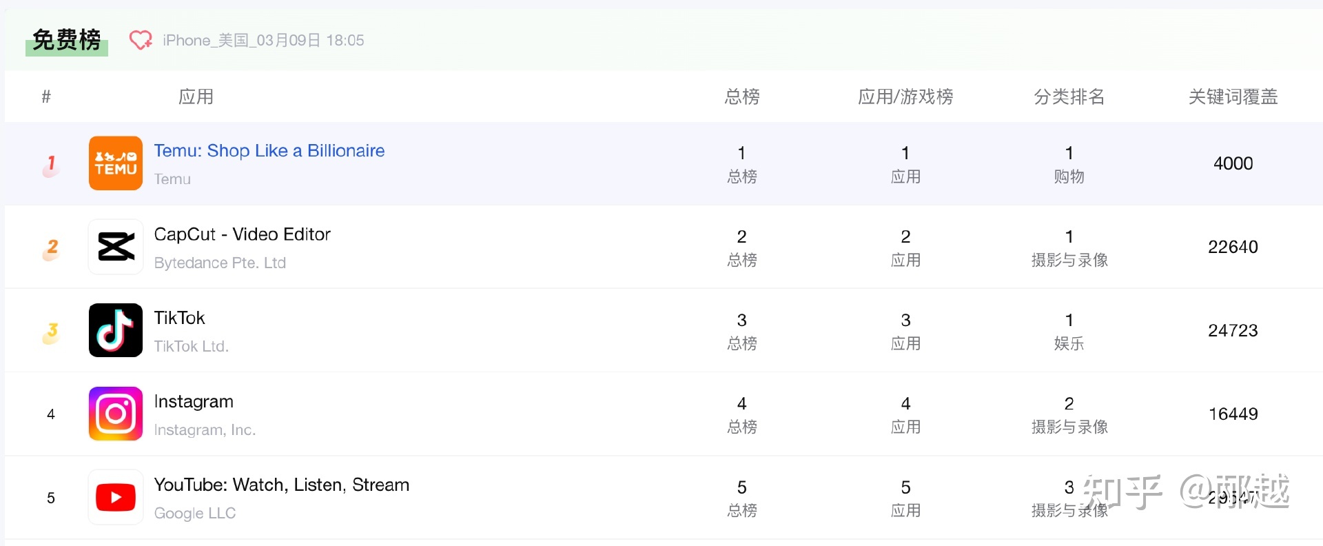Open the 总榜 column sort dropdown
This screenshot has height=546, width=1323.
coord(741,97)
